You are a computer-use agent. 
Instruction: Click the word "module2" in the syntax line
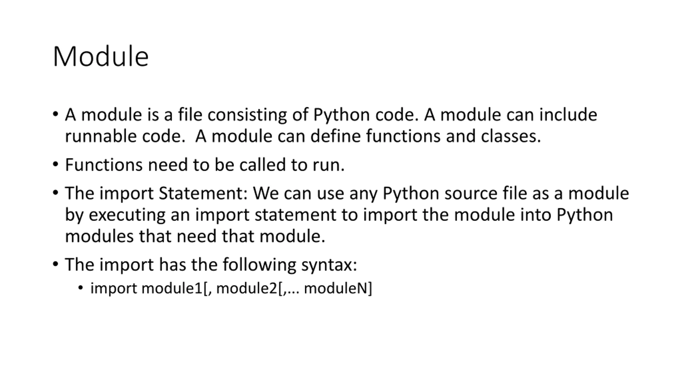[247, 288]
